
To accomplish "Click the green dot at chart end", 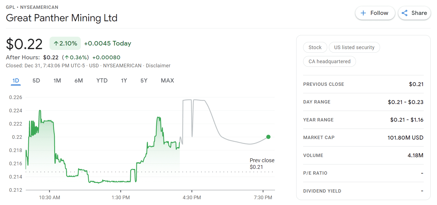I will (268, 137).
